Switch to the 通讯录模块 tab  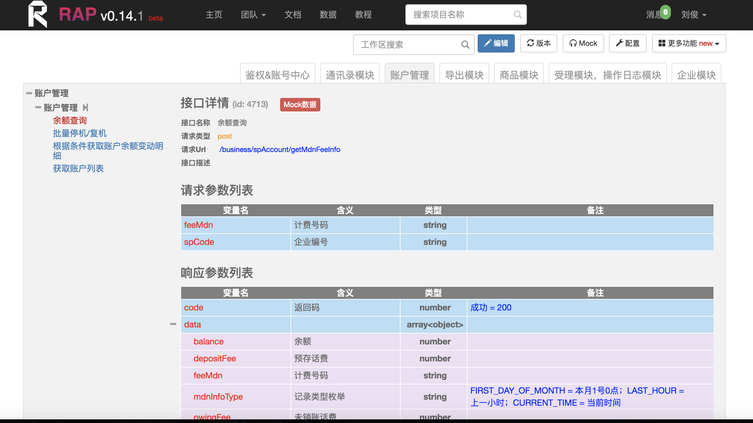click(x=350, y=73)
